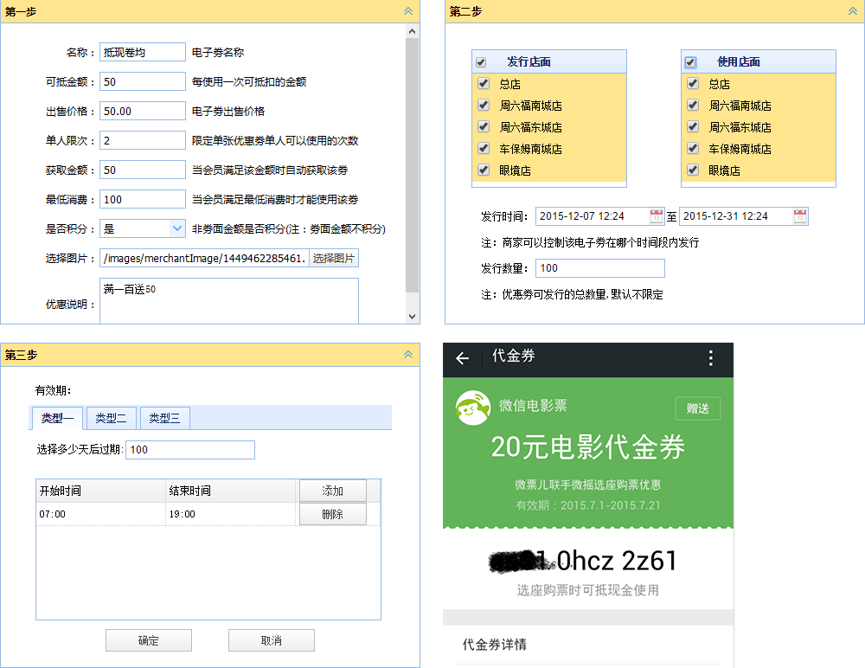Collapse the 第一步 panel
The width and height of the screenshot is (865, 668).
tap(408, 11)
